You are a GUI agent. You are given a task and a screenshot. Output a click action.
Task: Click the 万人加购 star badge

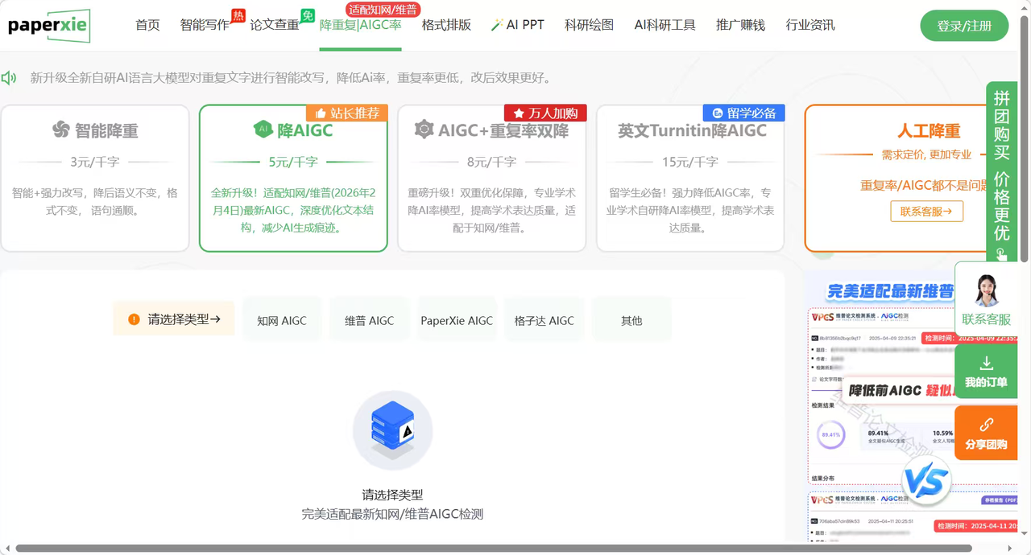click(x=545, y=113)
